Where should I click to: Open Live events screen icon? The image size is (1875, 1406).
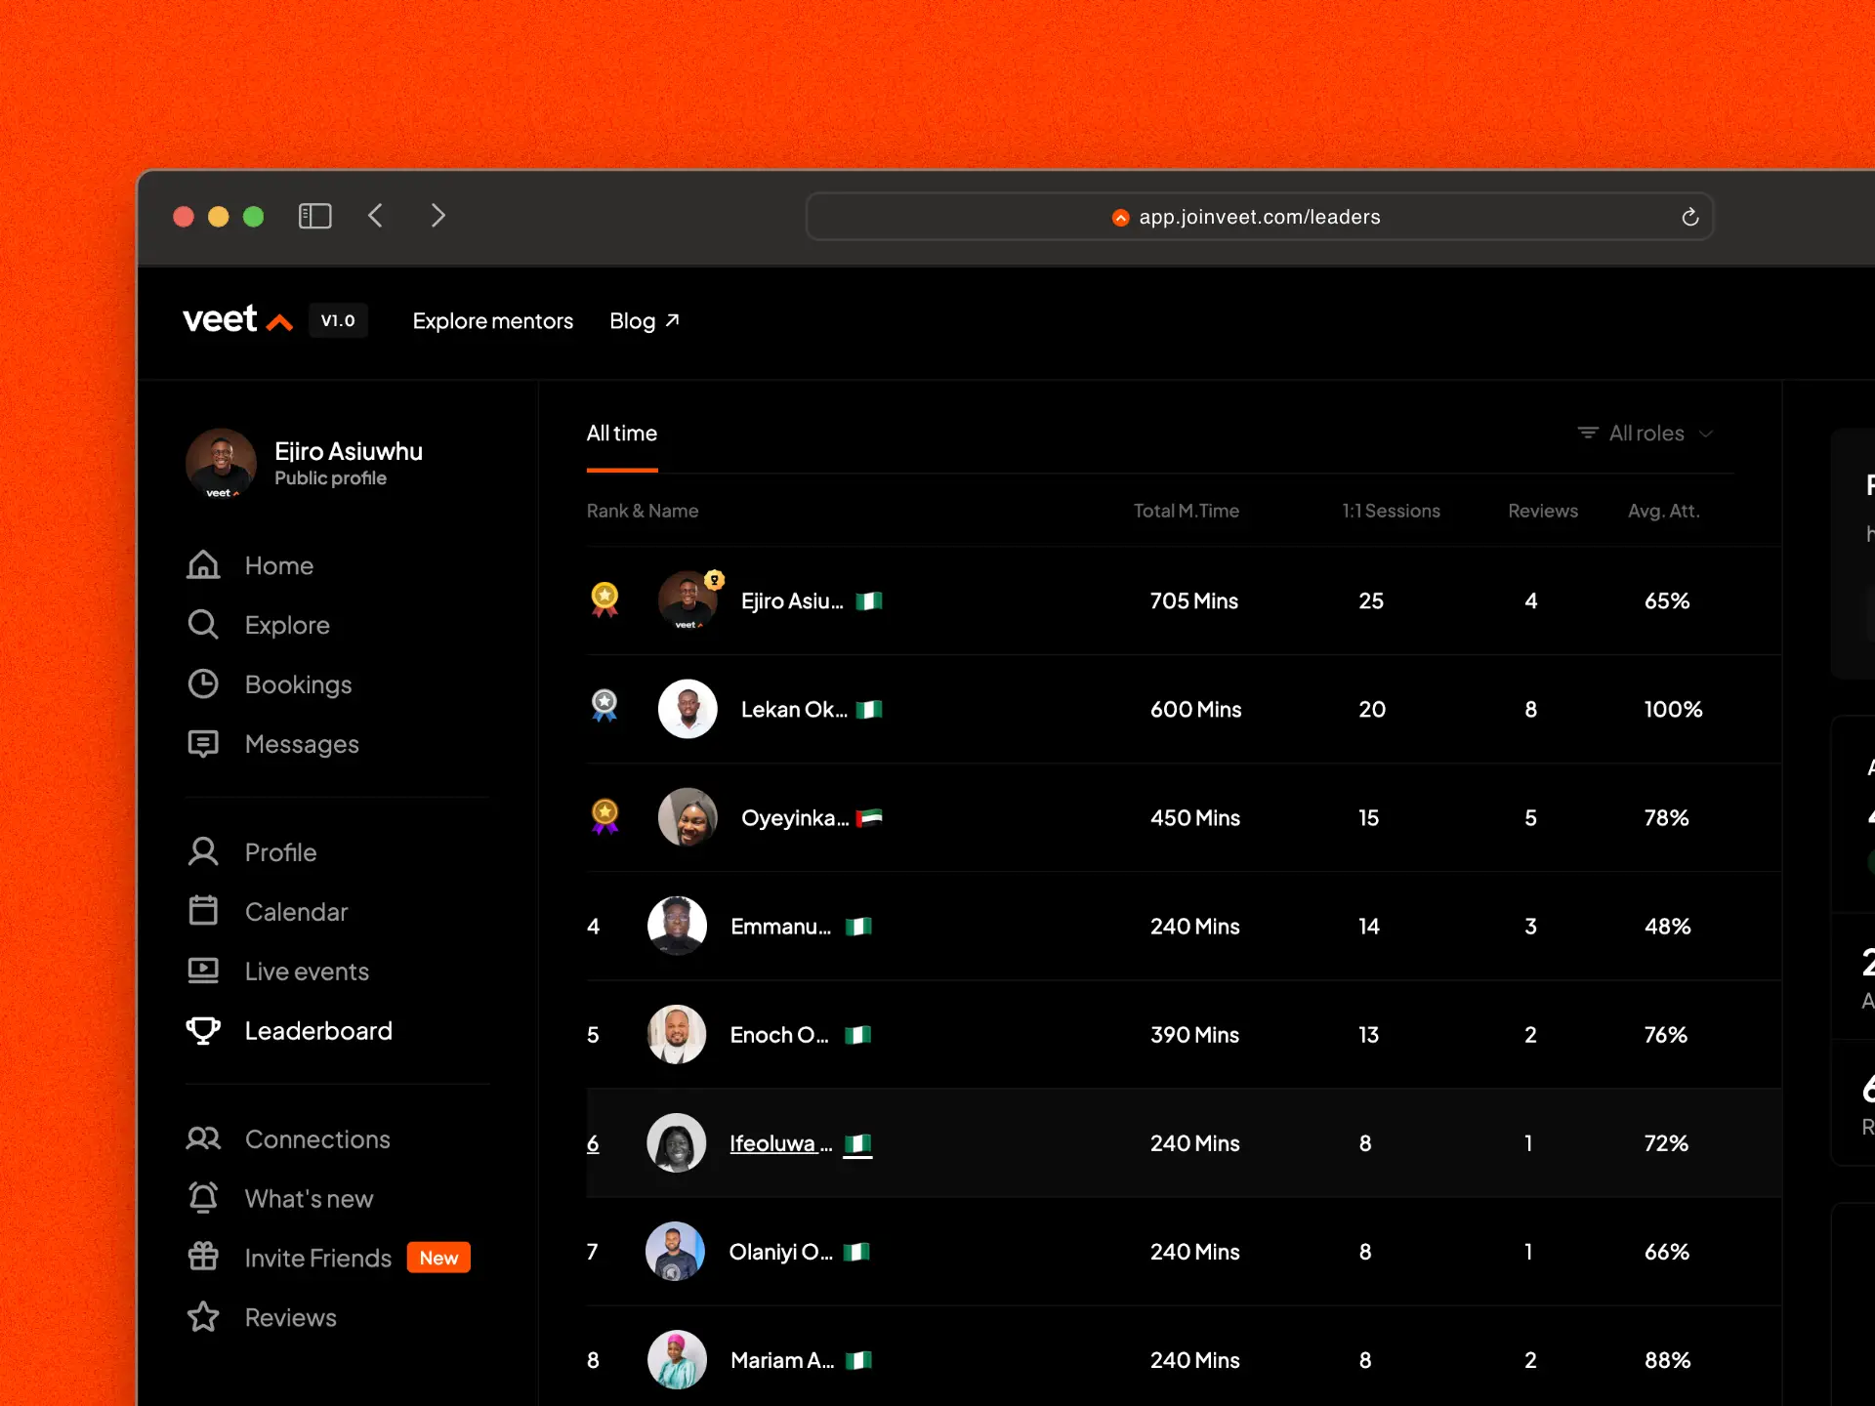tap(203, 971)
